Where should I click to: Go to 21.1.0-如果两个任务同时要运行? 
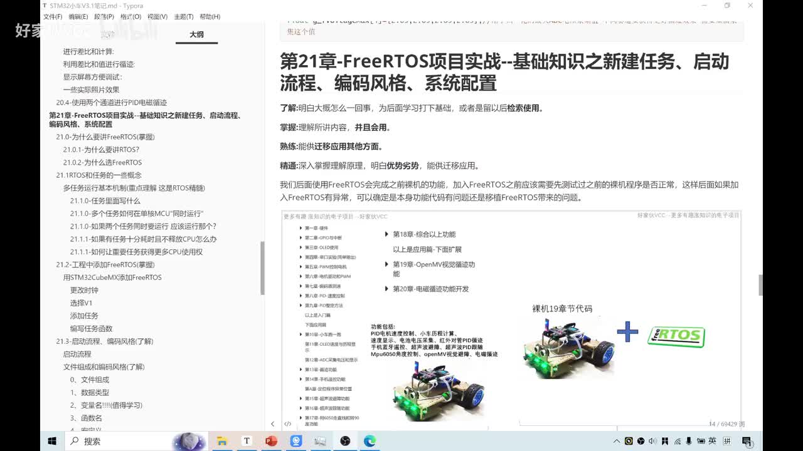pos(143,226)
